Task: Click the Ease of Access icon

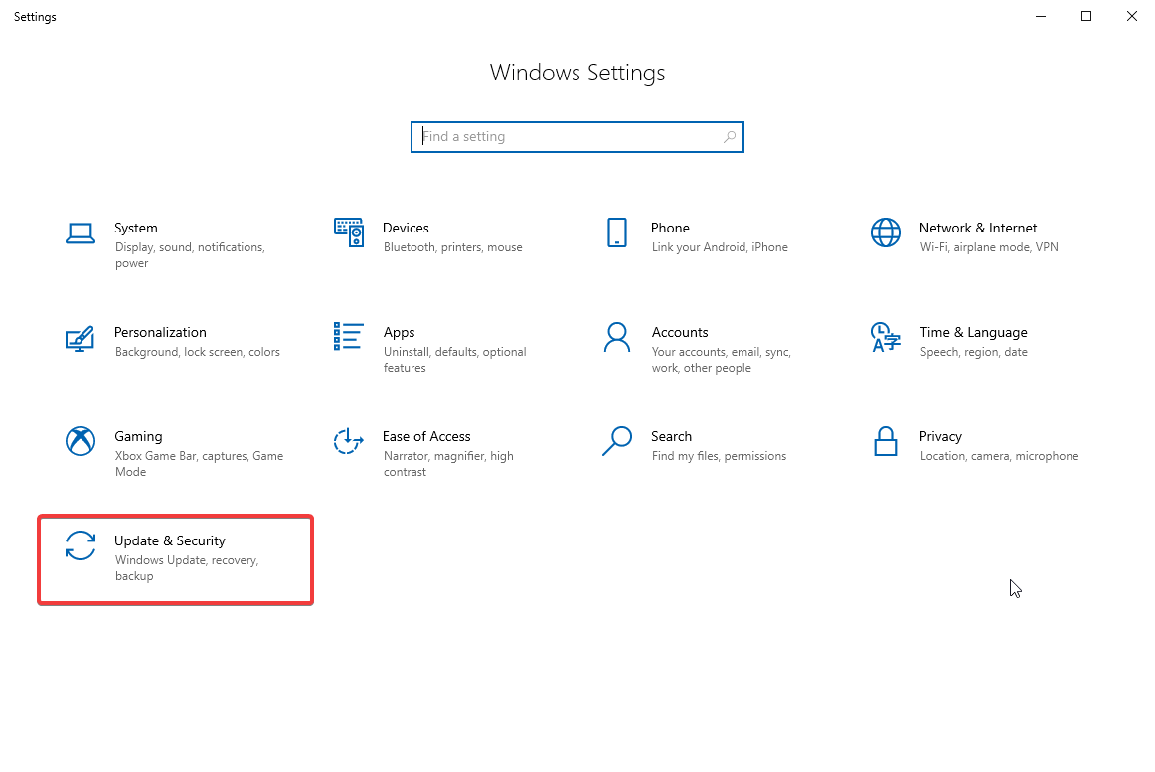Action: click(x=349, y=441)
